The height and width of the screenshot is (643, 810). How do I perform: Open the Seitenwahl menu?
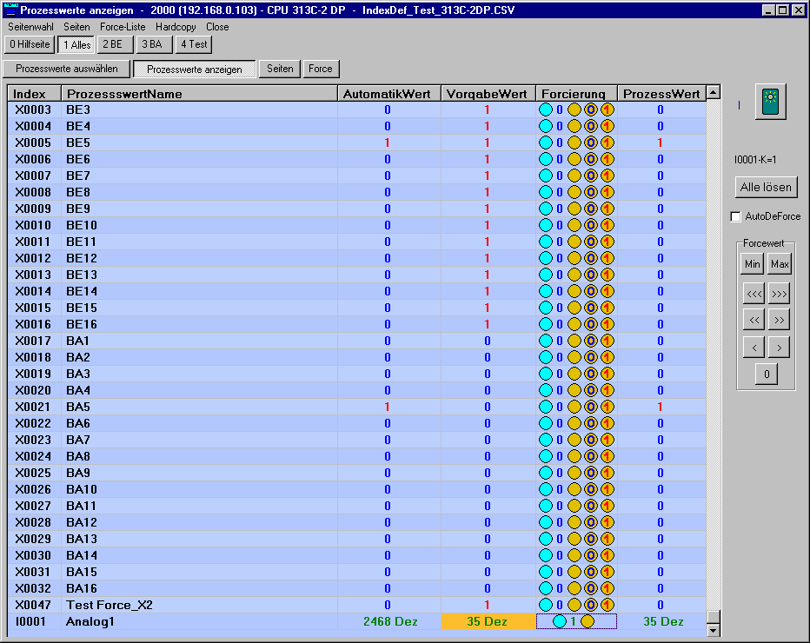pos(31,27)
